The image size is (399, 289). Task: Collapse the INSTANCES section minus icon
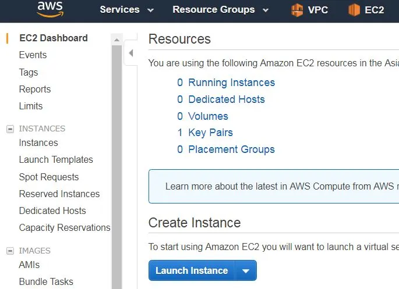(10, 129)
